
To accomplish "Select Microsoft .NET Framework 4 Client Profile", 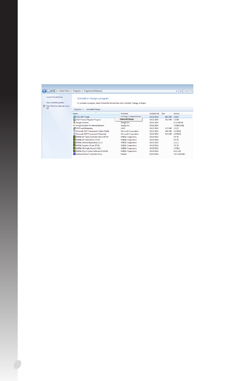I will coord(92,131).
